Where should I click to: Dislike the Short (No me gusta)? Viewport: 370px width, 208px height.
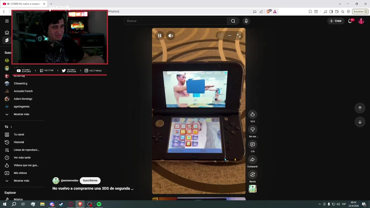click(x=253, y=129)
